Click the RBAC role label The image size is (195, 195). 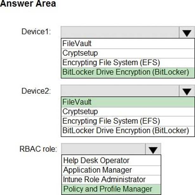(x=38, y=149)
